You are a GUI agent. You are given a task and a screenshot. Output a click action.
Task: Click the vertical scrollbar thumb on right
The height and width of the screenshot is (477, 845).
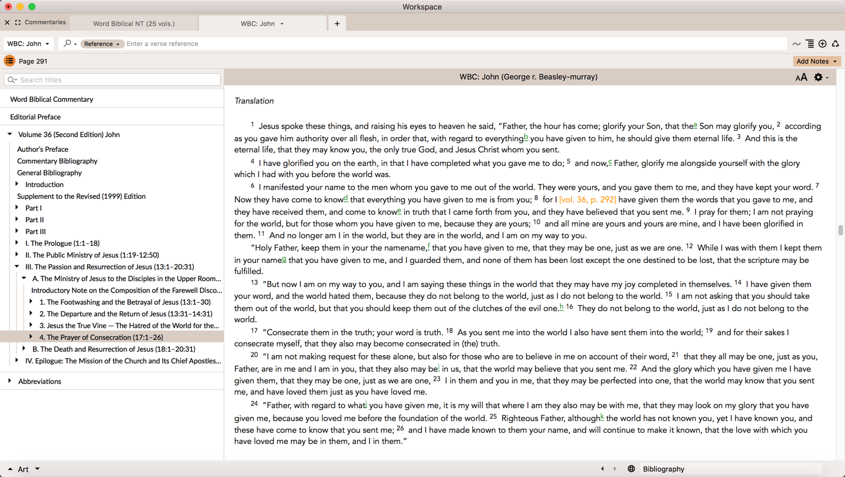pos(840,230)
